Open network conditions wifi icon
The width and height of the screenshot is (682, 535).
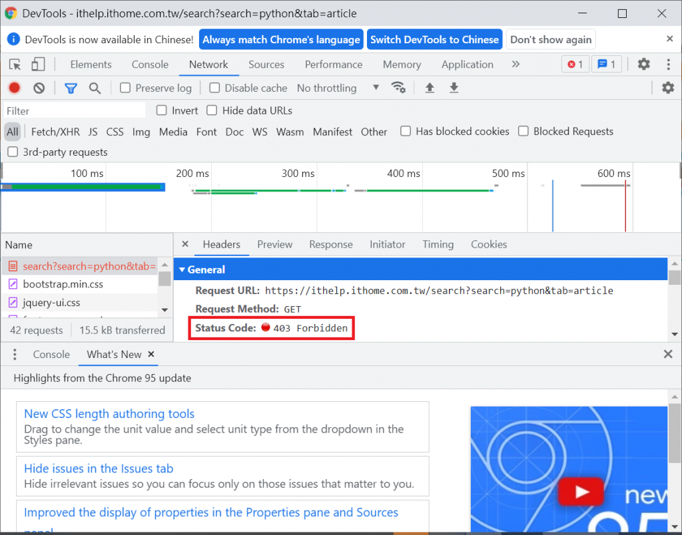[x=398, y=87]
